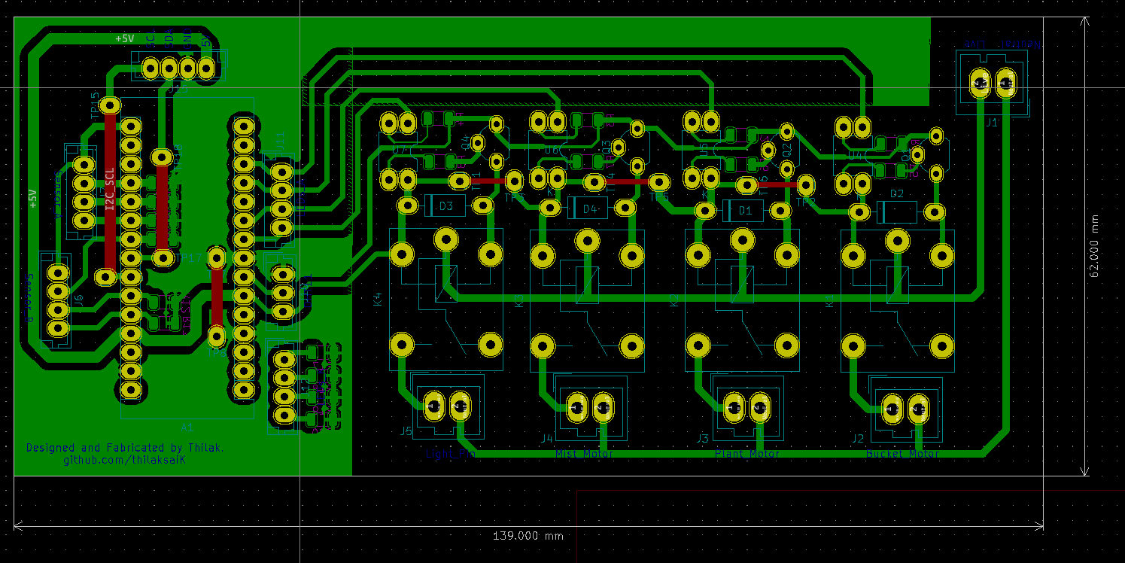
Task: Click the rightmost 5V pad of top header
Action: [x=206, y=68]
